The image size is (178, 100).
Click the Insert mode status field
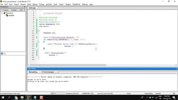[x=129, y=93]
